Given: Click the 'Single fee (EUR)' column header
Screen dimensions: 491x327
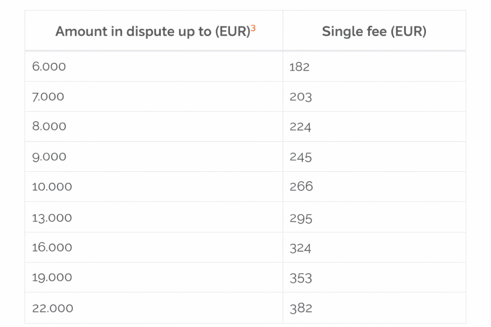Looking at the screenshot, I should [x=374, y=31].
